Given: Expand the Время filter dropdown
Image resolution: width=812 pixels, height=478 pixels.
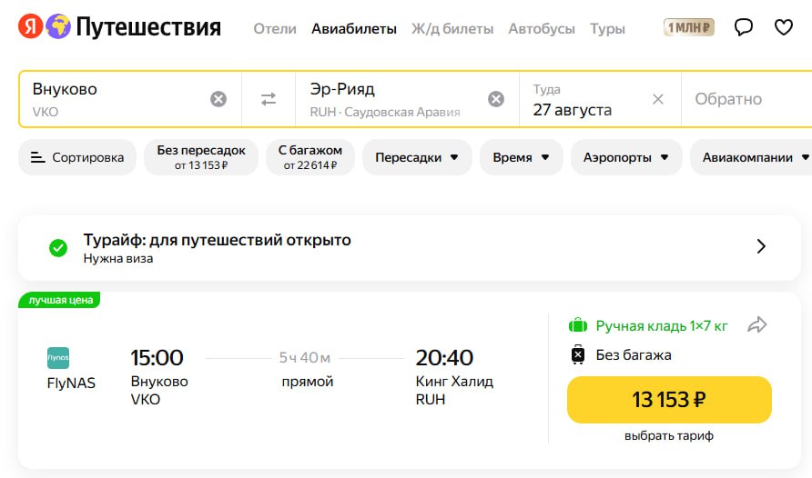Looking at the screenshot, I should point(521,157).
